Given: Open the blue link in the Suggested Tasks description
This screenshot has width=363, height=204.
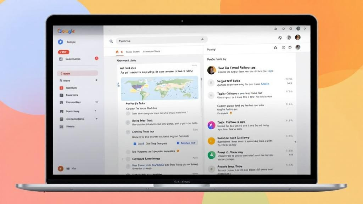Looking at the screenshot, I should click(266, 84).
